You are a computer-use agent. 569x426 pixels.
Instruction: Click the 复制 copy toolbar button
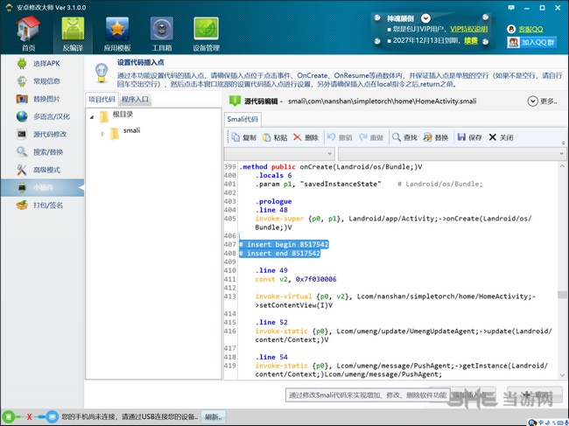pos(244,137)
